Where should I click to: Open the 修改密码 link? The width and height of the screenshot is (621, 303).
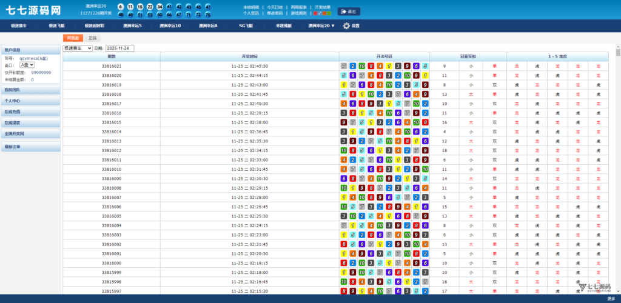pos(275,13)
